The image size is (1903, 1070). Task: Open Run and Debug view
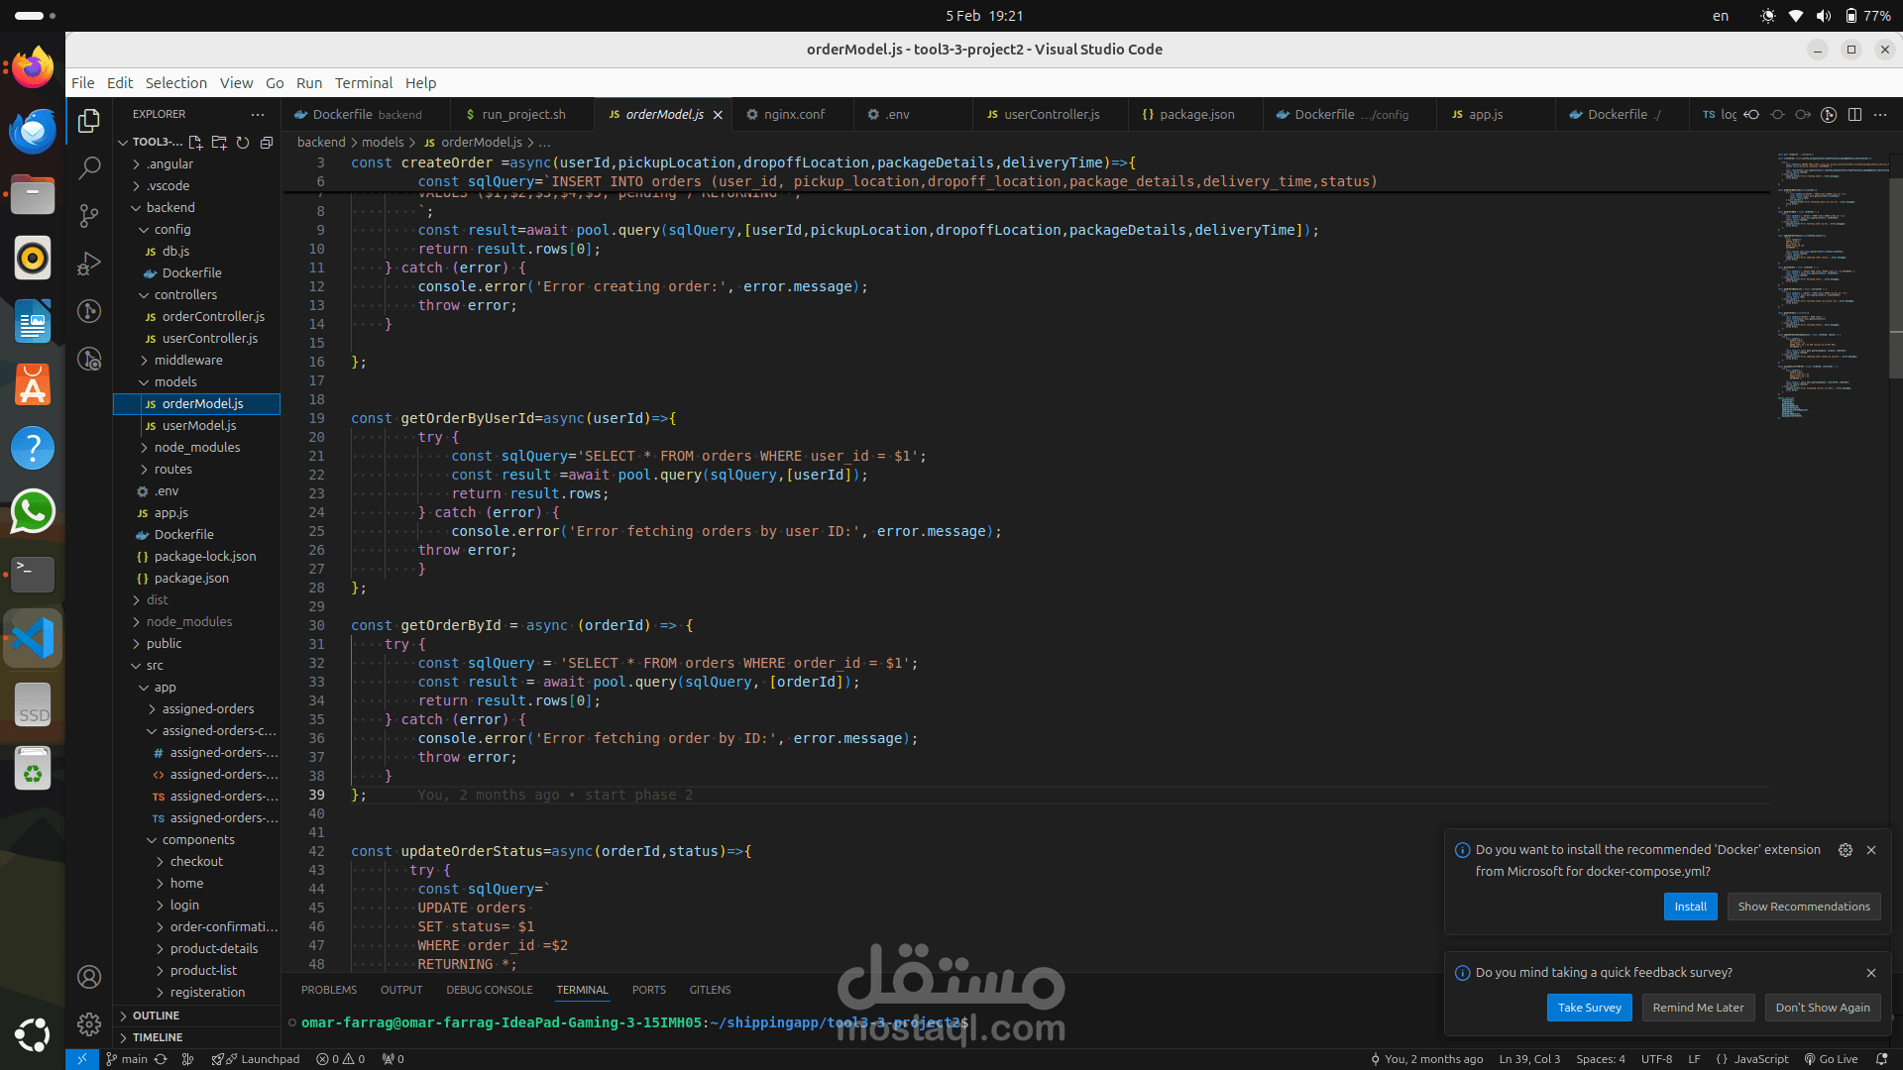tap(89, 264)
